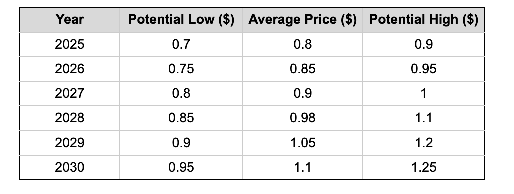Select the 2026 average price 0.85 cell
This screenshot has width=514, height=194.
click(303, 69)
